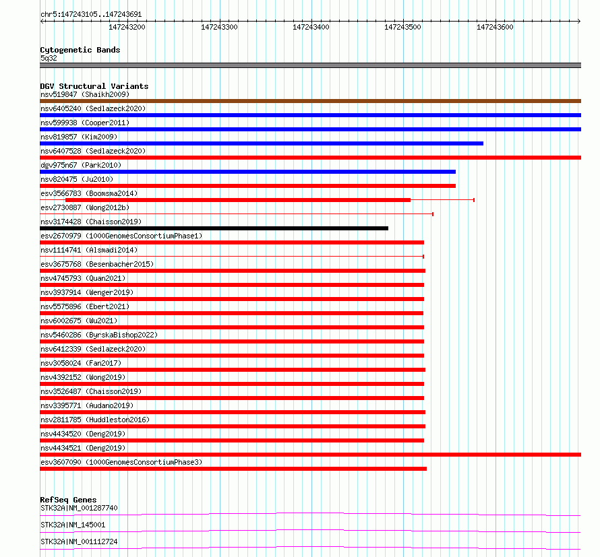Click the Cytogenetic Bands track heading

click(x=80, y=50)
